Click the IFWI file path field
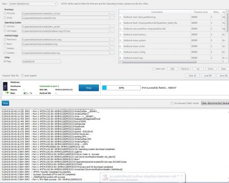 click(65, 18)
